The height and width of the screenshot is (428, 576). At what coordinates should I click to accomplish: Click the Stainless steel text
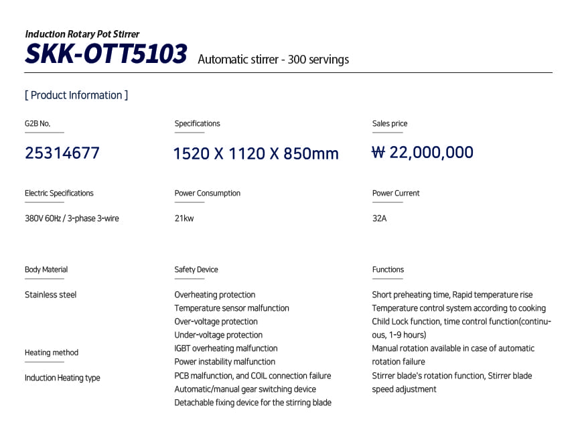point(51,295)
